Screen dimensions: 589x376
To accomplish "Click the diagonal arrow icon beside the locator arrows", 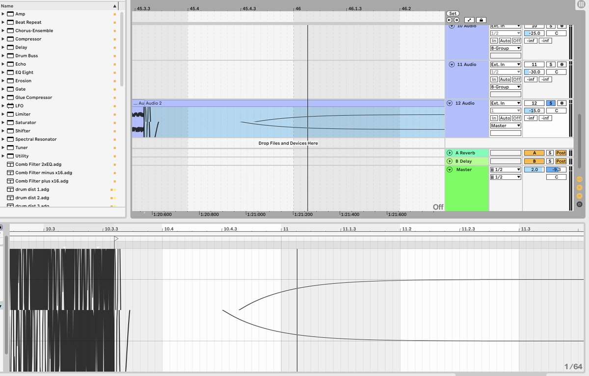I will tap(469, 20).
